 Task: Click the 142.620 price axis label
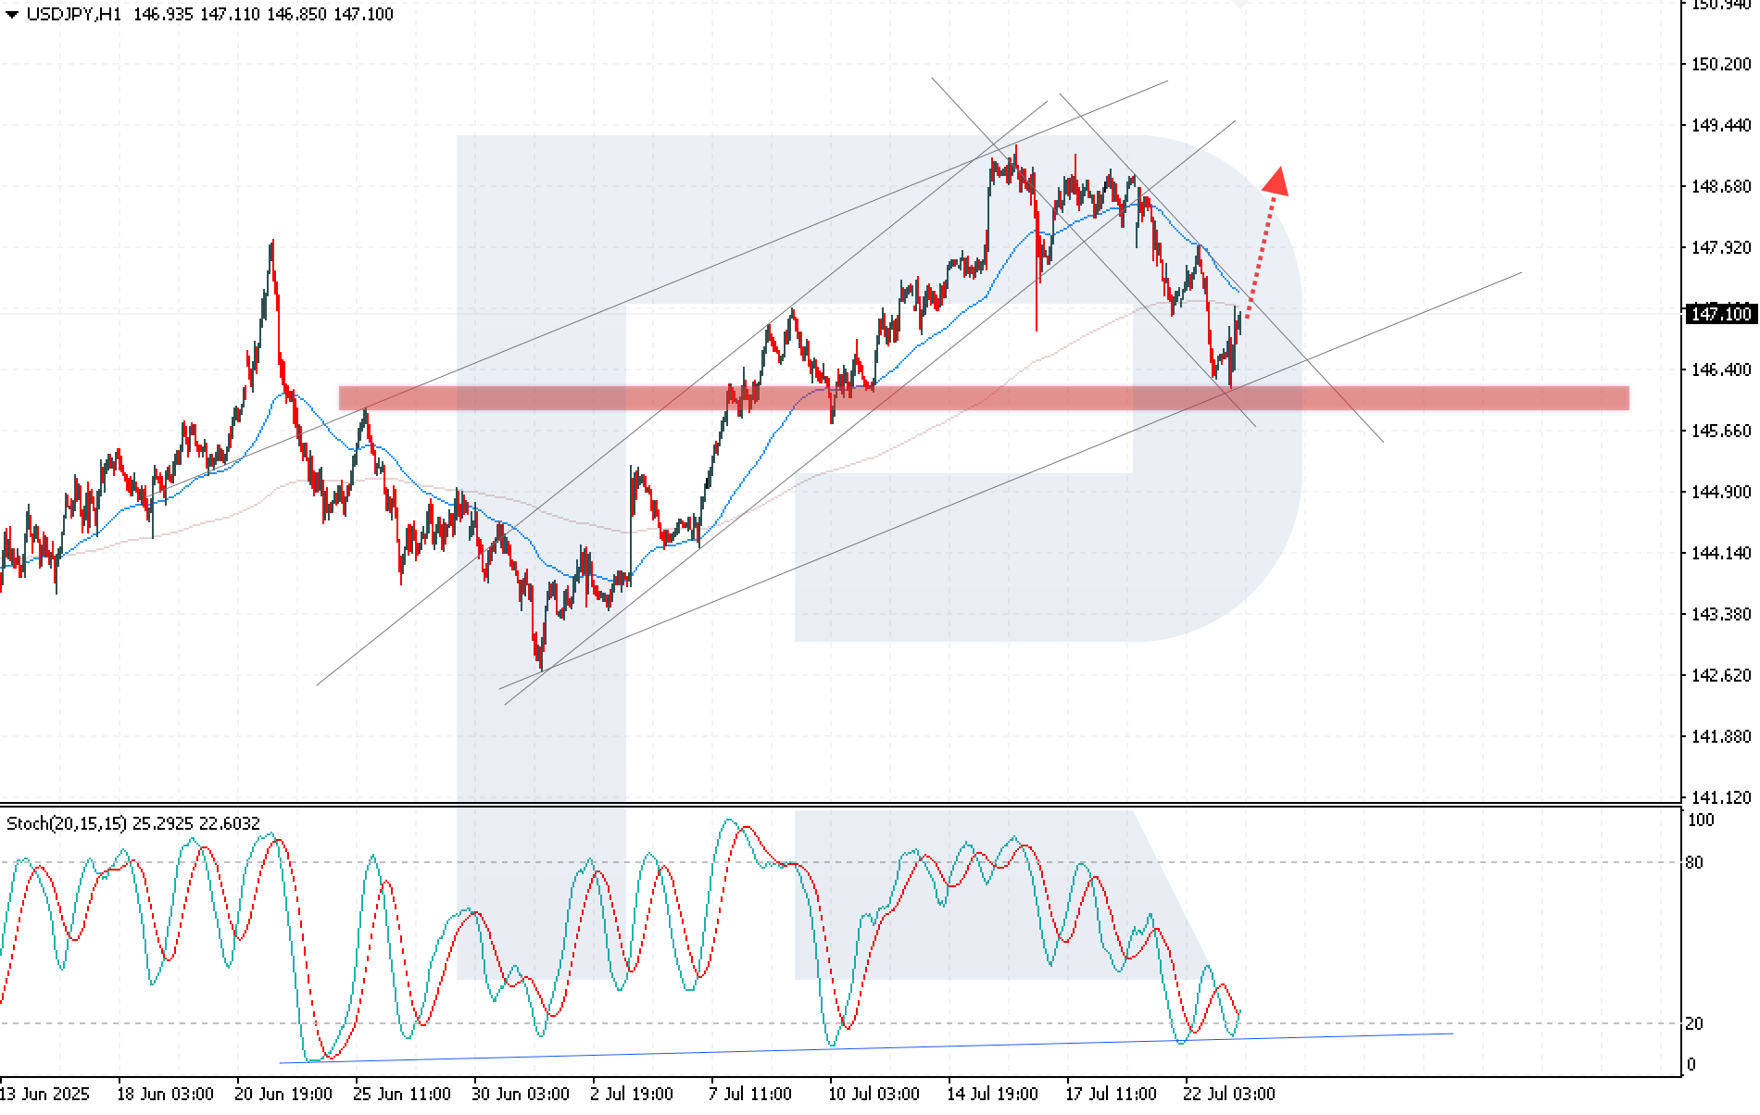[1721, 675]
